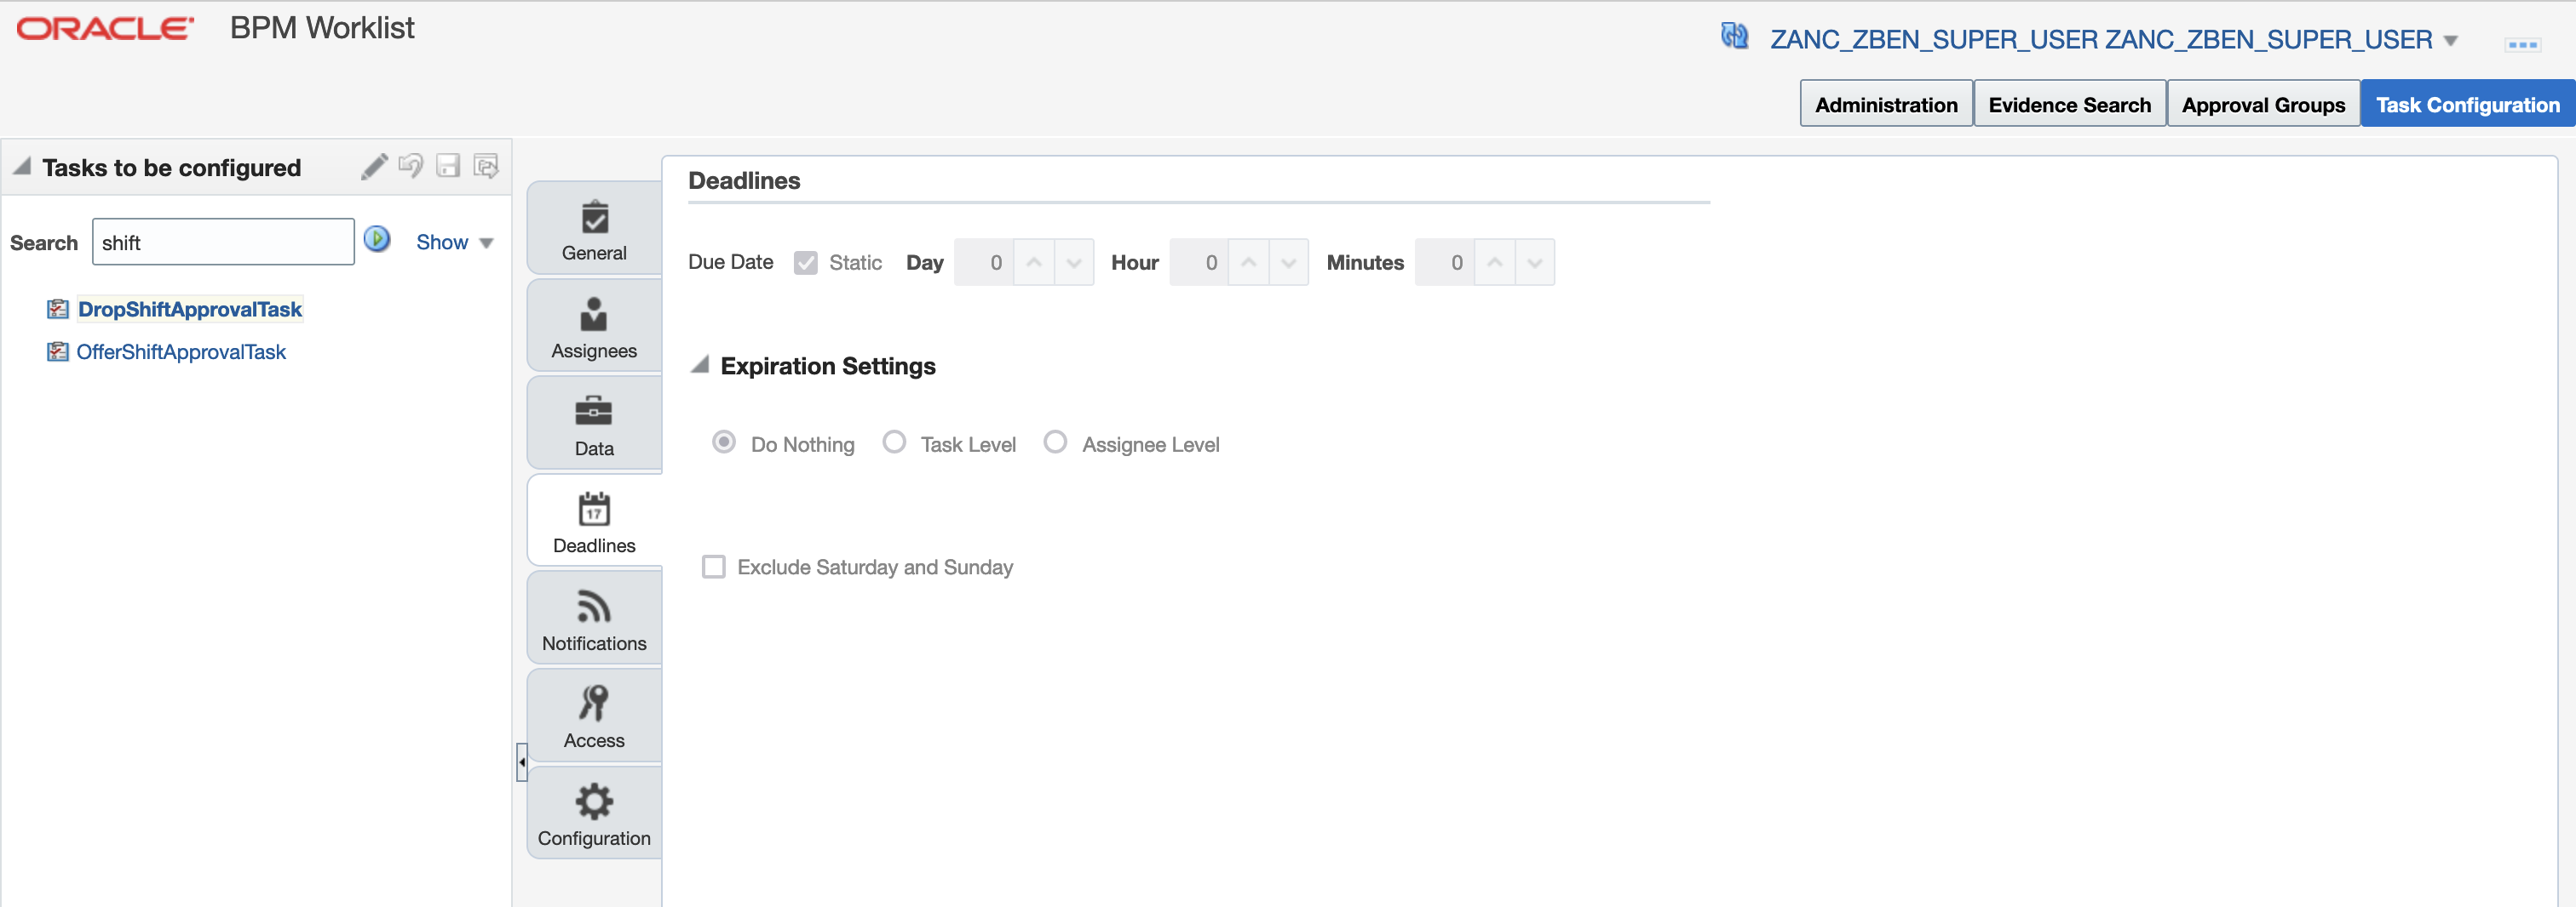Open the user menu dropdown arrow
2576x907 pixels.
tap(2451, 41)
